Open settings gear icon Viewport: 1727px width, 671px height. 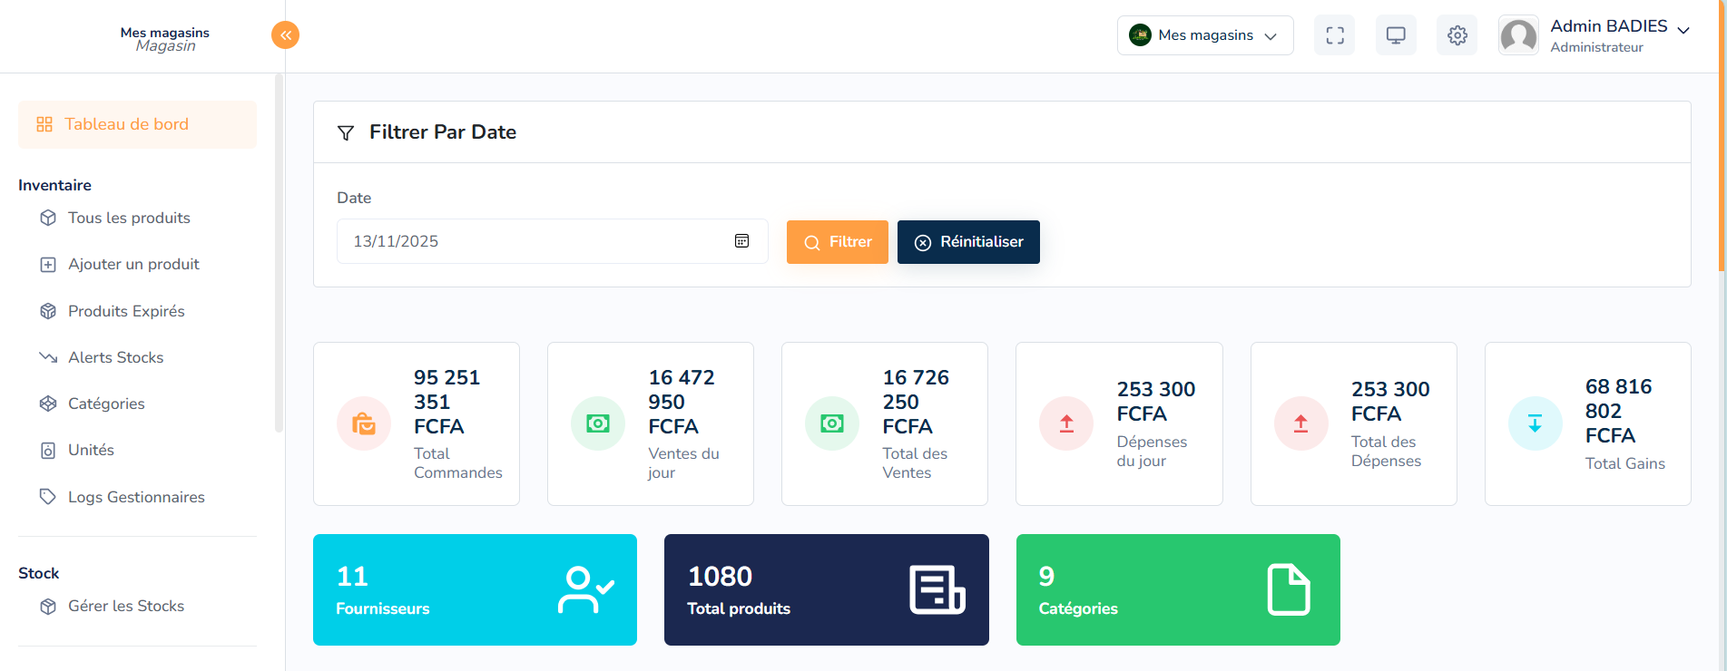[1457, 35]
